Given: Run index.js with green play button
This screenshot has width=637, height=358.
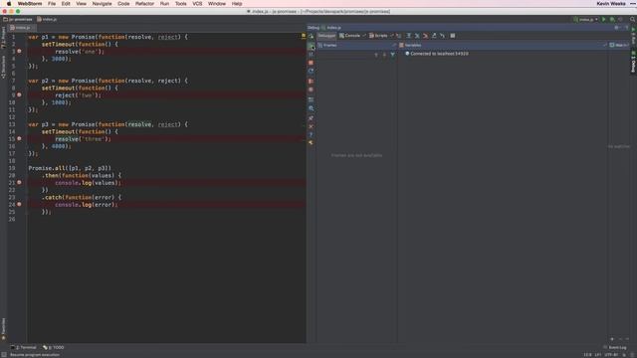Looking at the screenshot, I should (x=604, y=20).
